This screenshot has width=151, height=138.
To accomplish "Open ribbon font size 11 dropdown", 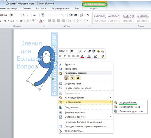I will (x=20, y=15).
